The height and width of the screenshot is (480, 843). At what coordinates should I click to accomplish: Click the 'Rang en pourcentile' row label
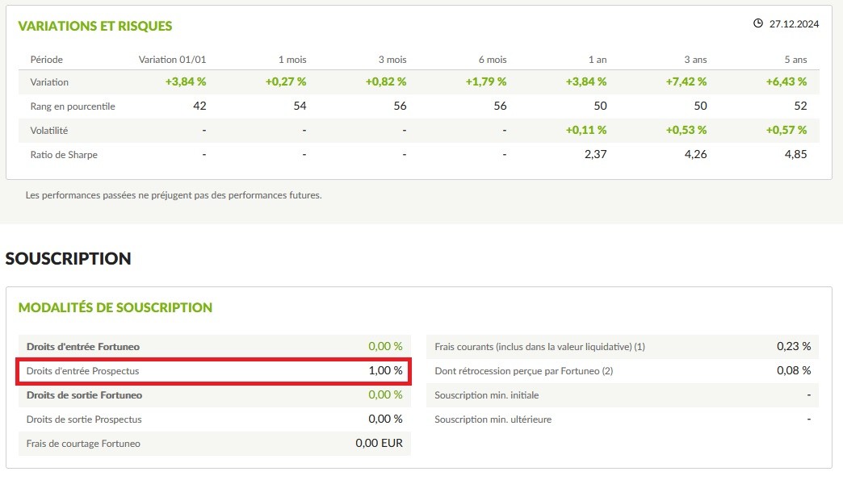pyautogui.click(x=73, y=106)
